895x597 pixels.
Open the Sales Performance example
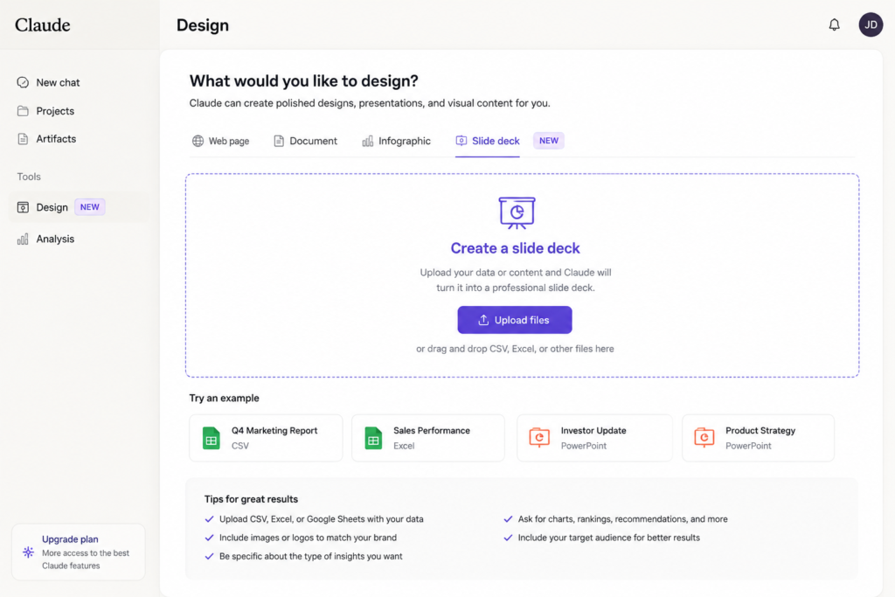coord(428,438)
